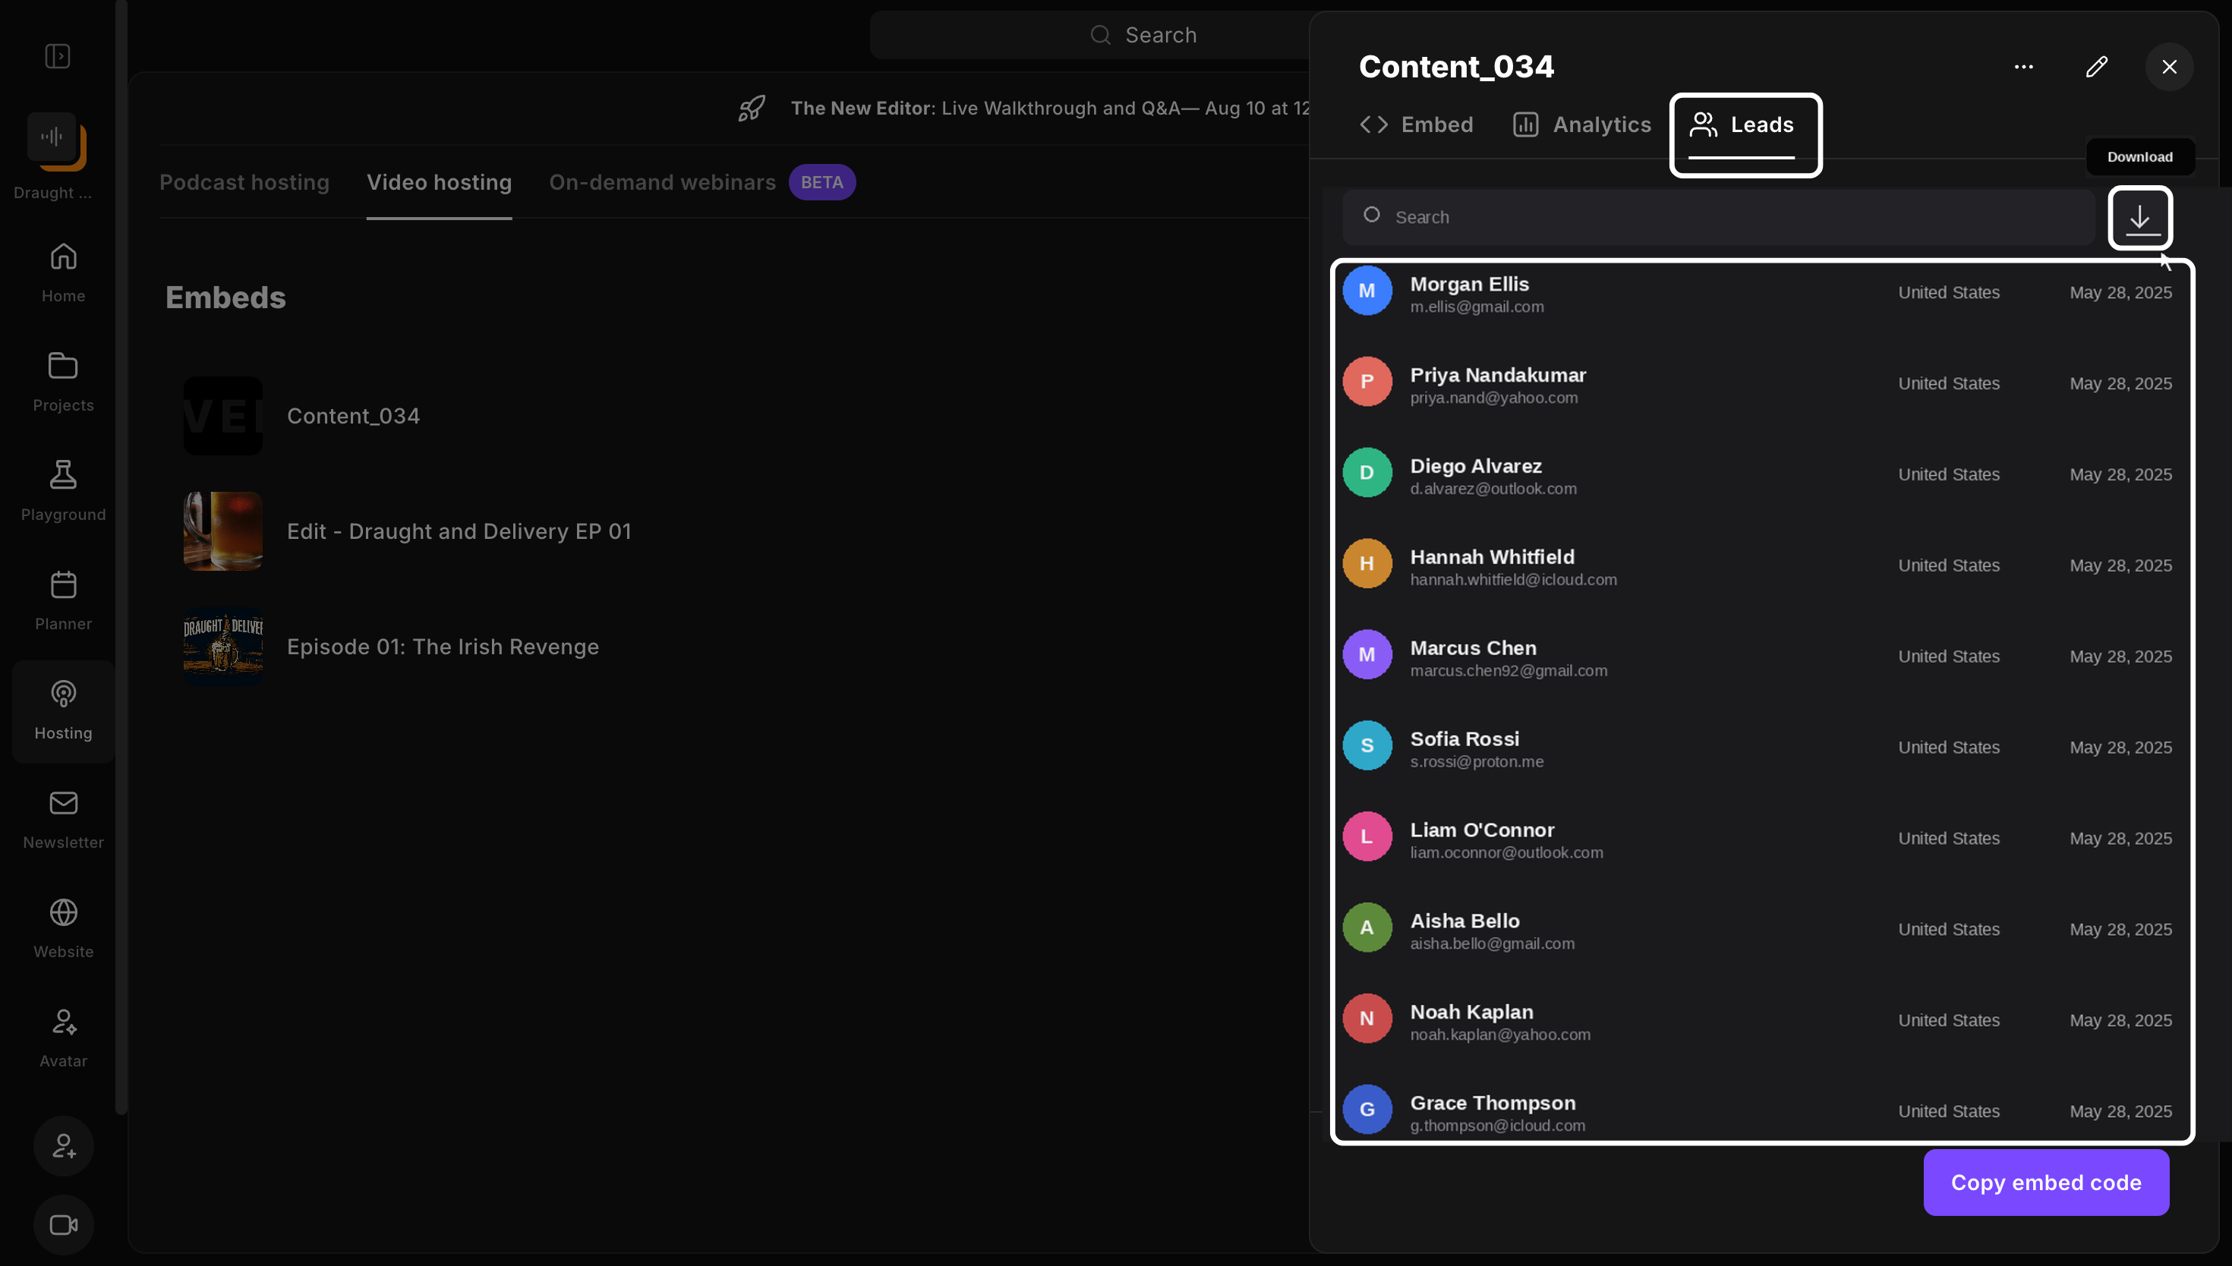Click Priya Nandakumar avatar circle
Screen dimensions: 2232x1266
pyautogui.click(x=1367, y=382)
